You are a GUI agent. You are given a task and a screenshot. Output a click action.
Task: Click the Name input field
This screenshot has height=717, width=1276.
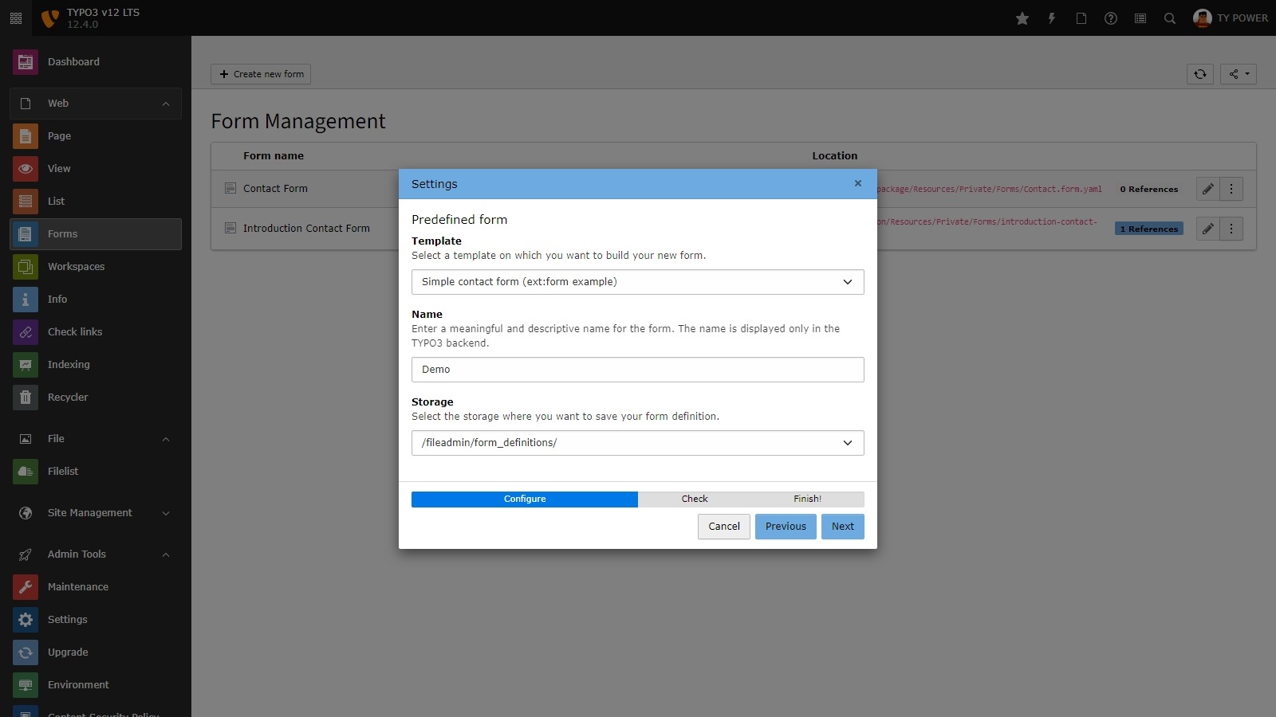point(638,370)
